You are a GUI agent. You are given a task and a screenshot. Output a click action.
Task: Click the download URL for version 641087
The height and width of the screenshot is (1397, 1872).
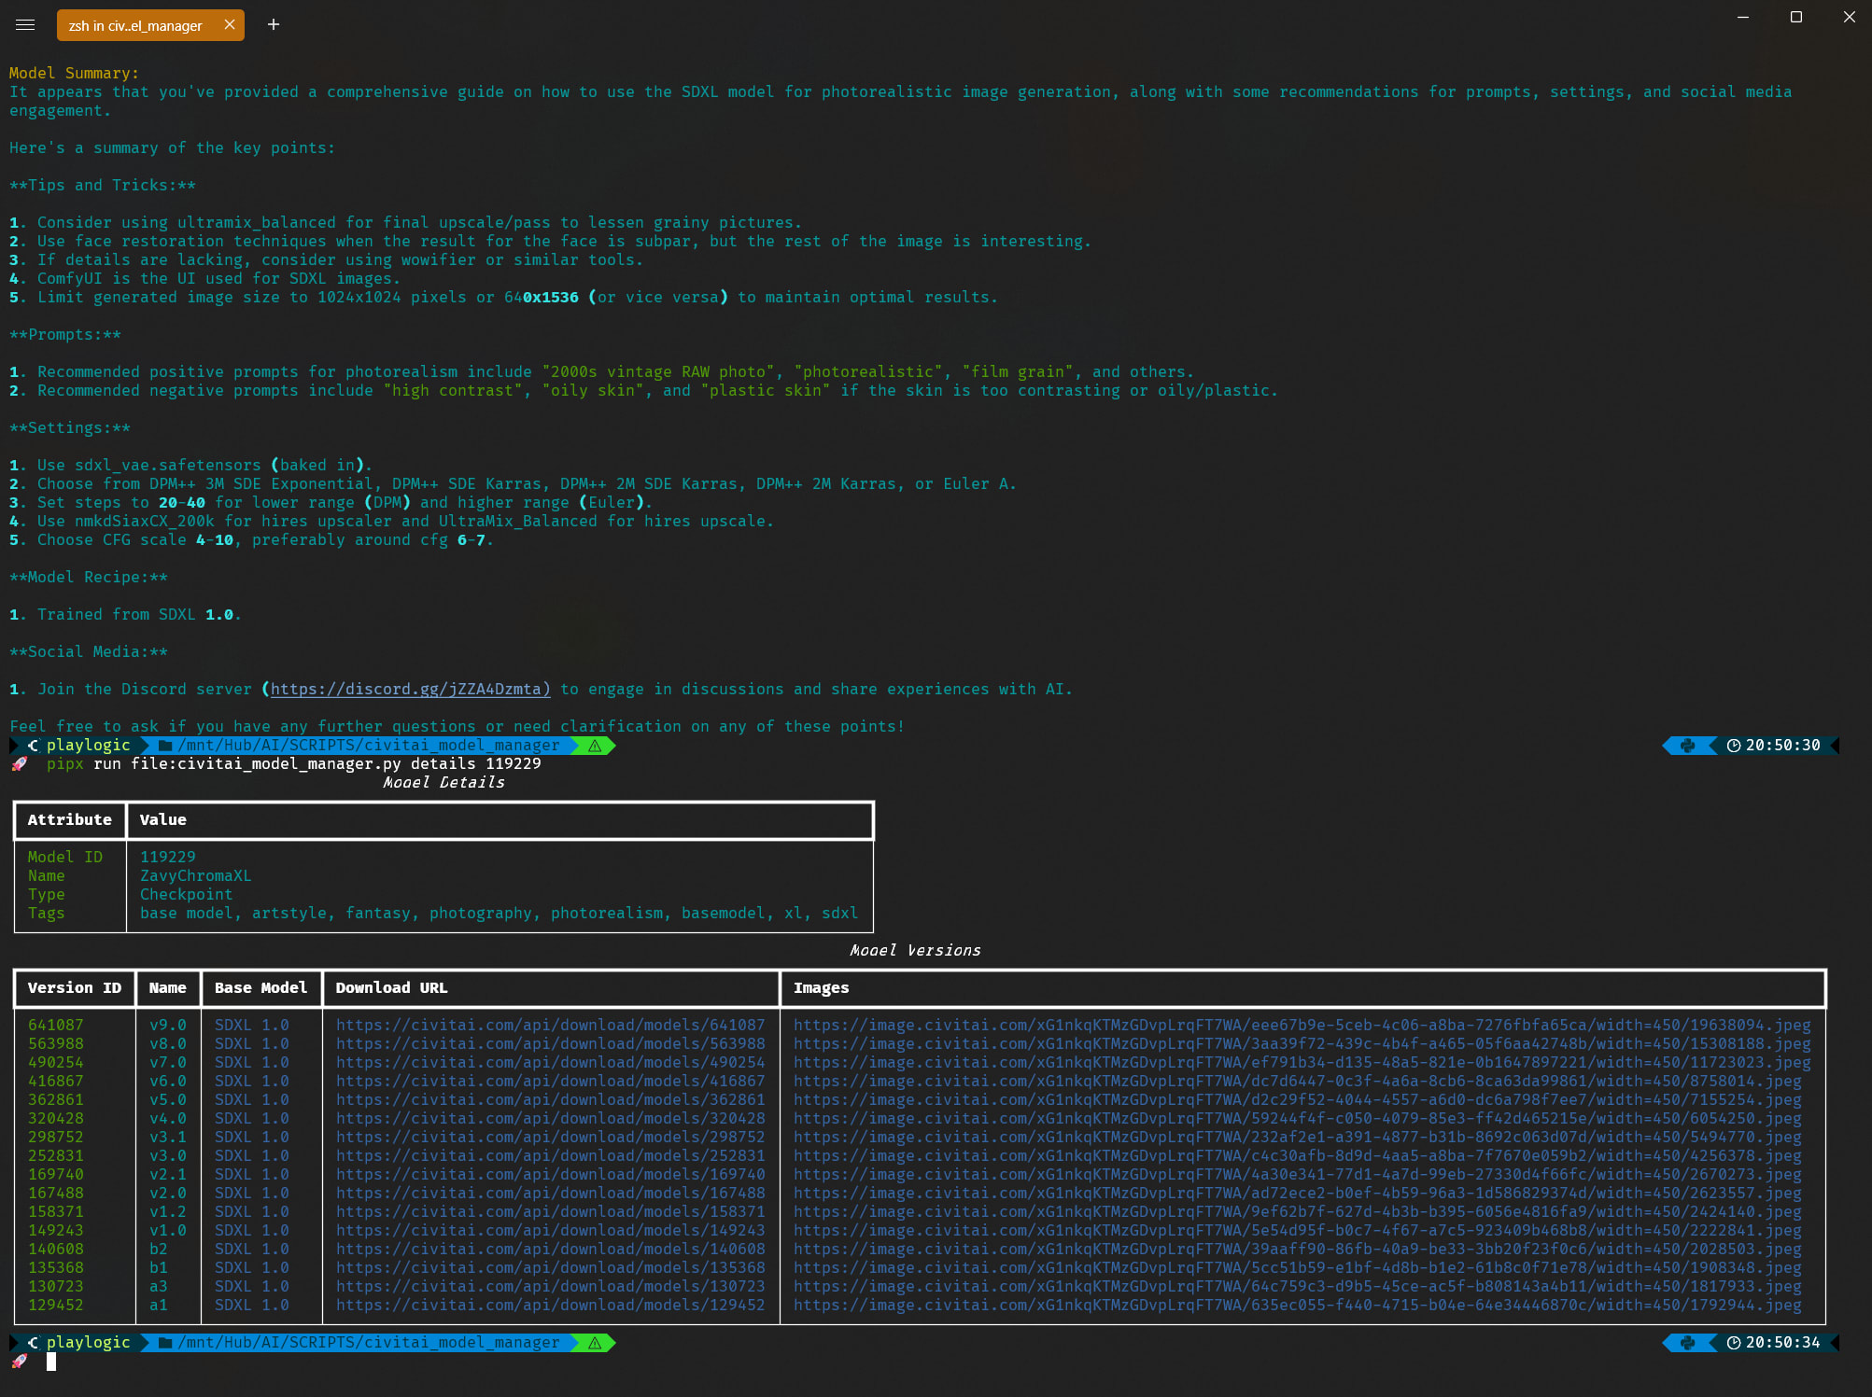[551, 1025]
